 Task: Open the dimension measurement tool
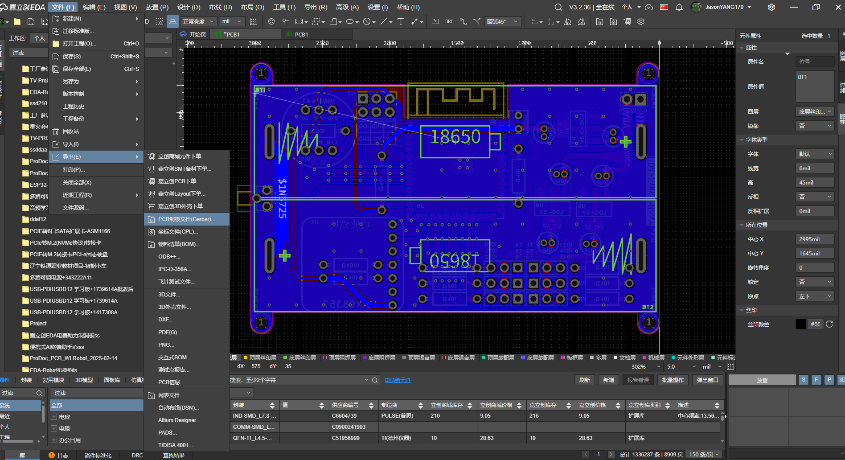[414, 21]
